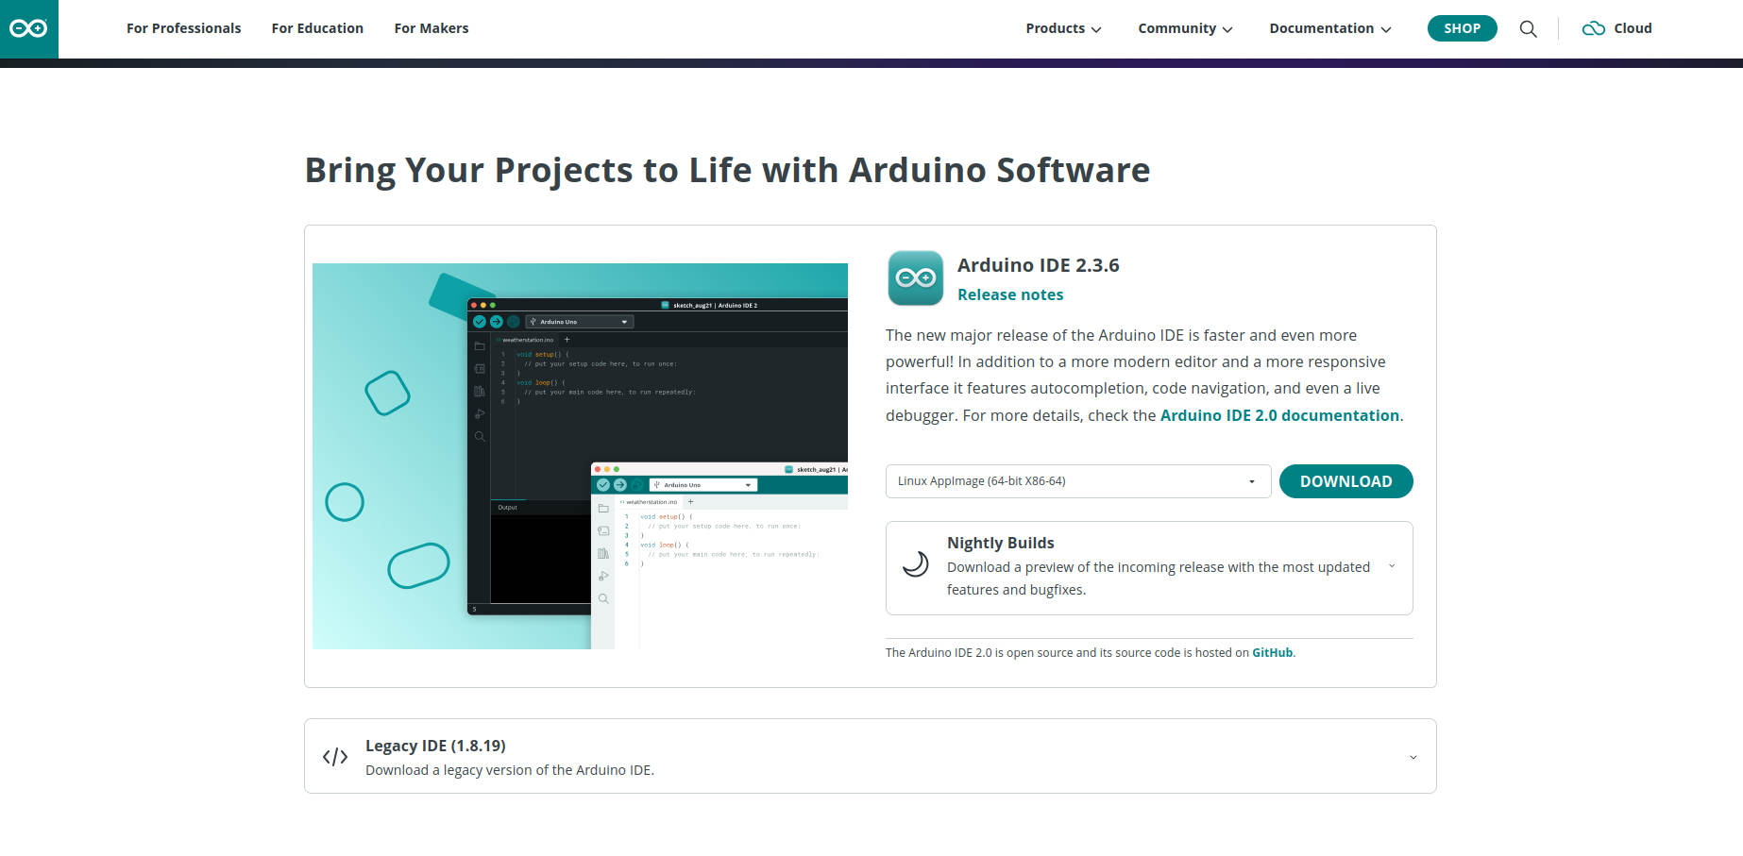
Task: Click the Arduino infinity logo
Action: click(x=28, y=28)
